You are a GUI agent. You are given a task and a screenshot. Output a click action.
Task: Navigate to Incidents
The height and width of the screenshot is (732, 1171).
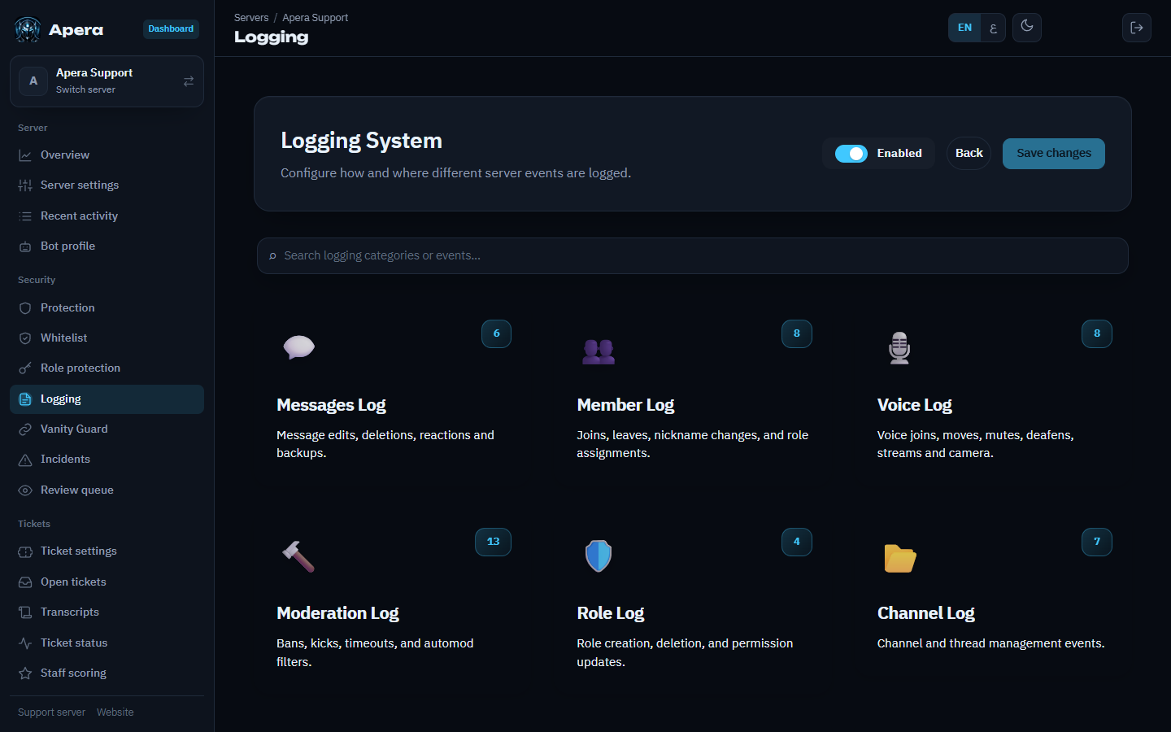point(107,460)
